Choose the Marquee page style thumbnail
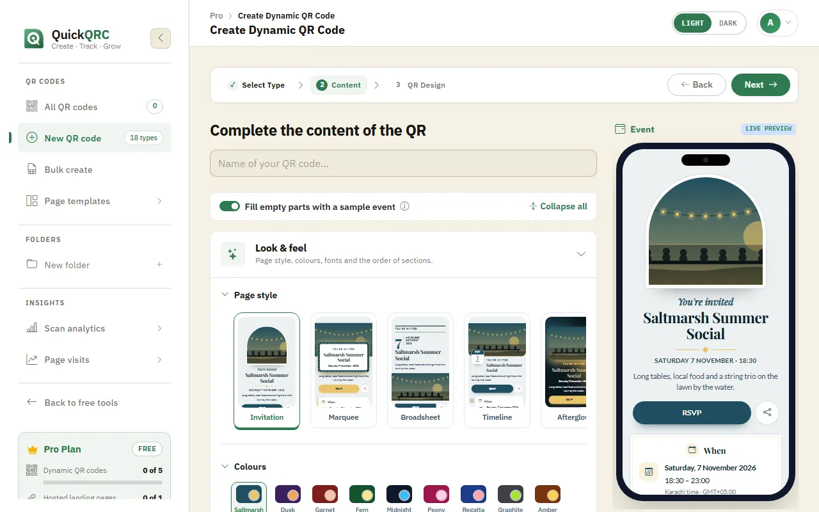819x512 pixels. click(x=344, y=370)
